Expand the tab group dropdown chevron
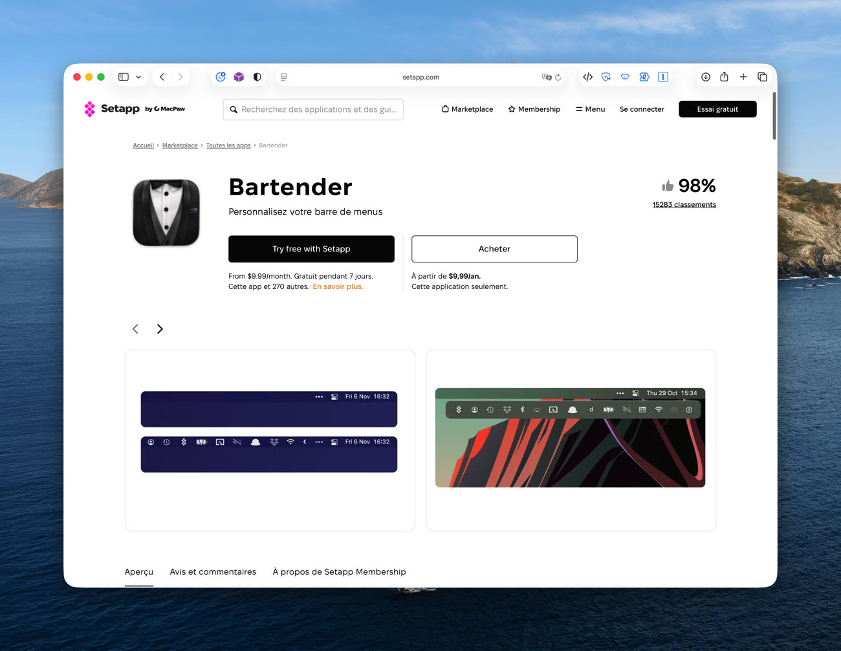This screenshot has height=651, width=841. pyautogui.click(x=138, y=77)
